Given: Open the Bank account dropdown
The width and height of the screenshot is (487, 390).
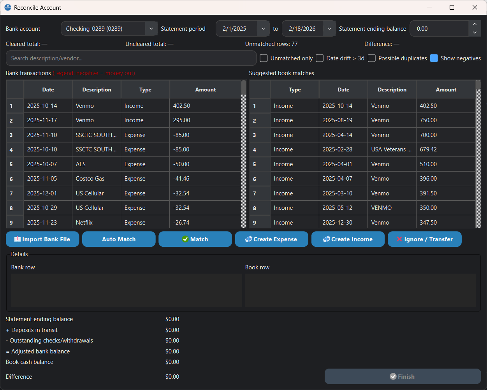Looking at the screenshot, I should 151,29.
